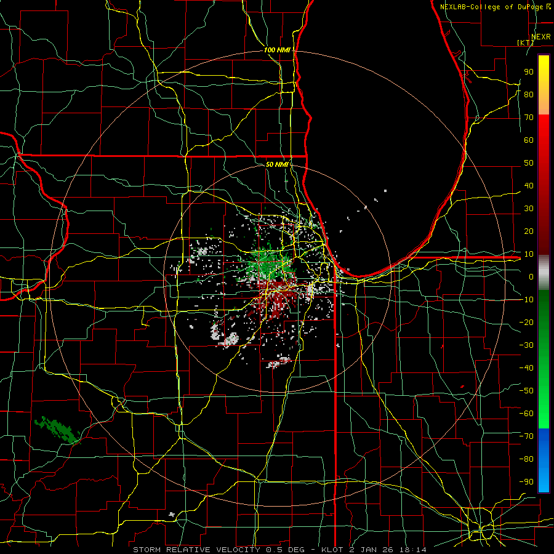The image size is (554, 554).
Task: Click the "100 NMI" range ring label
Action: (277, 50)
